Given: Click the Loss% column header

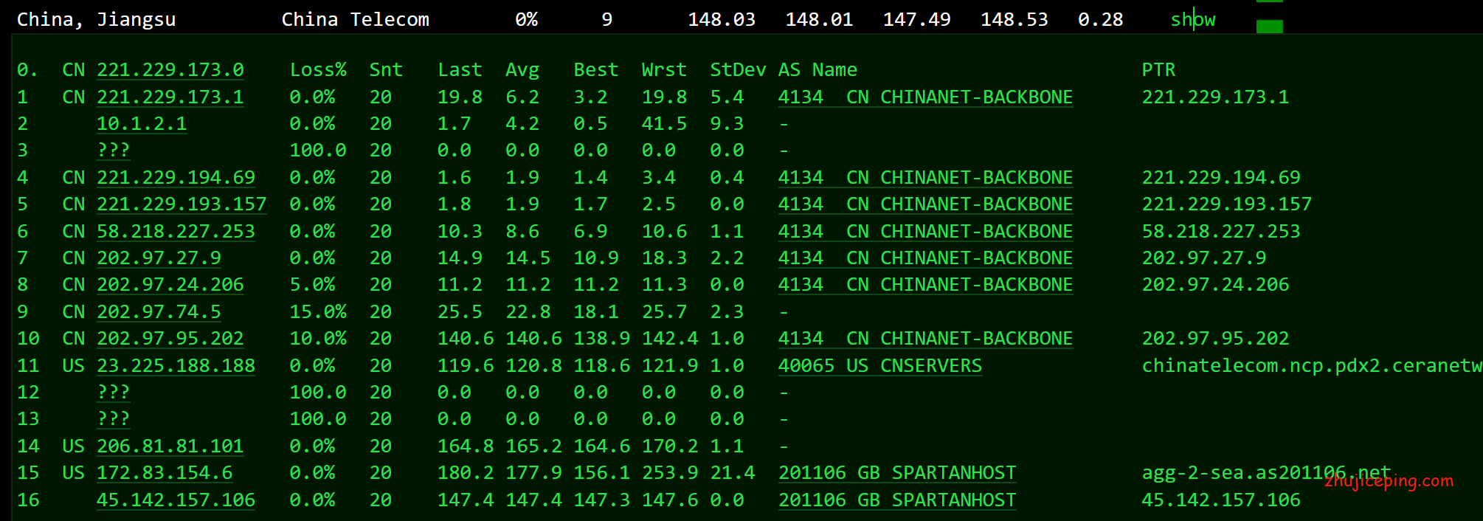Looking at the screenshot, I should (318, 70).
